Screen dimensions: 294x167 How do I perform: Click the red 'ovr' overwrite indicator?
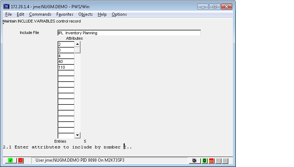coord(211,161)
